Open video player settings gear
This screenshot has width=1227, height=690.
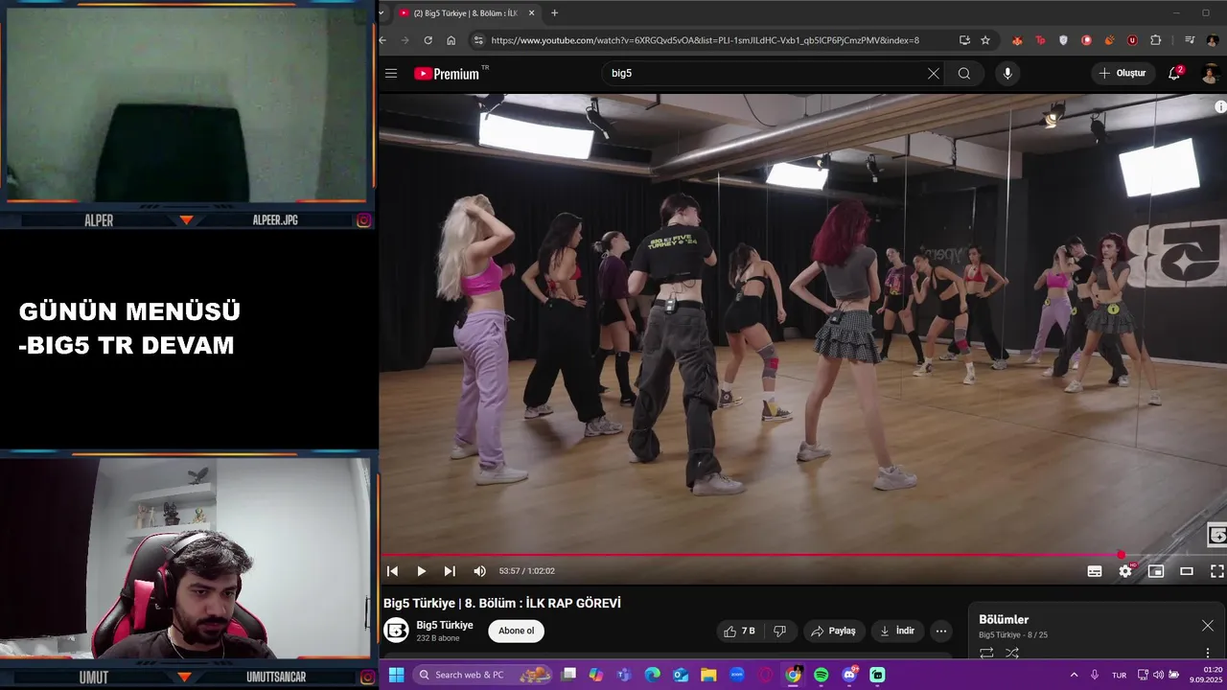point(1125,571)
